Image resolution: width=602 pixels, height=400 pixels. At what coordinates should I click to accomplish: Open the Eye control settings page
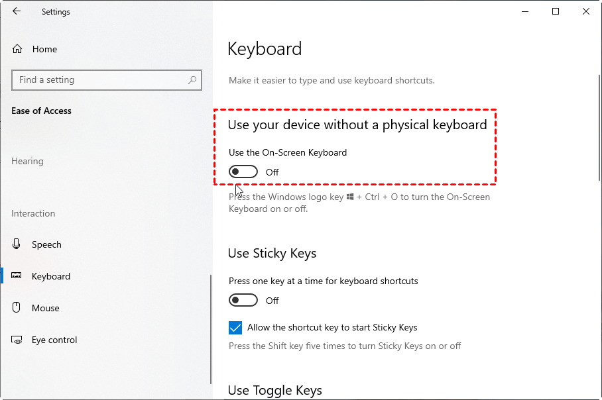(x=54, y=340)
